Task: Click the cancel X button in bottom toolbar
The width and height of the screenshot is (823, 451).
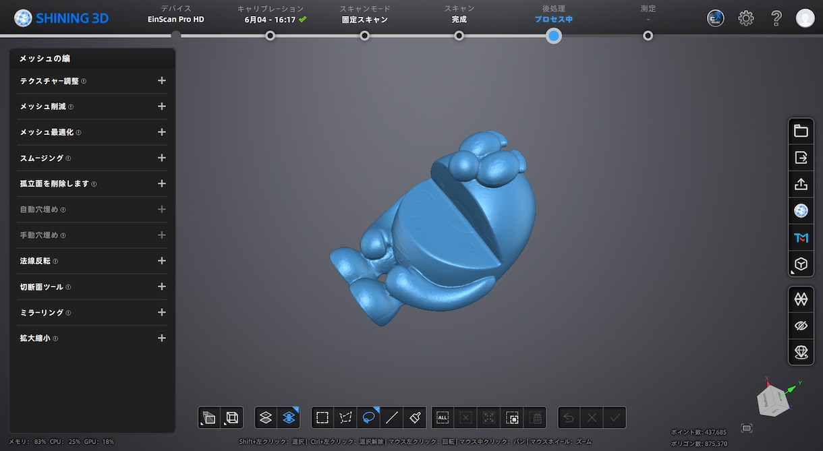Action: 592,418
